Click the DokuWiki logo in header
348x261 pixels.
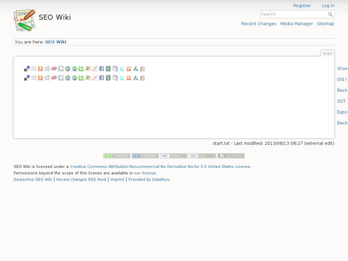pos(24,20)
